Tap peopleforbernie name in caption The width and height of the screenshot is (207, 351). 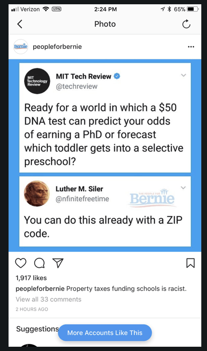pyautogui.click(x=40, y=289)
